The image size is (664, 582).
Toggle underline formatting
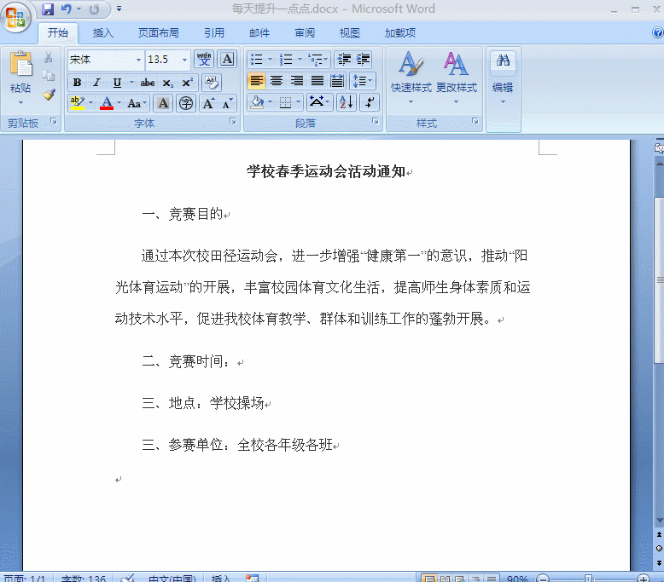click(x=117, y=83)
